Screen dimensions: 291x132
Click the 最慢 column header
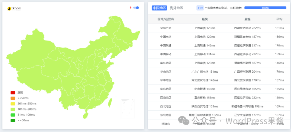click(x=248, y=19)
